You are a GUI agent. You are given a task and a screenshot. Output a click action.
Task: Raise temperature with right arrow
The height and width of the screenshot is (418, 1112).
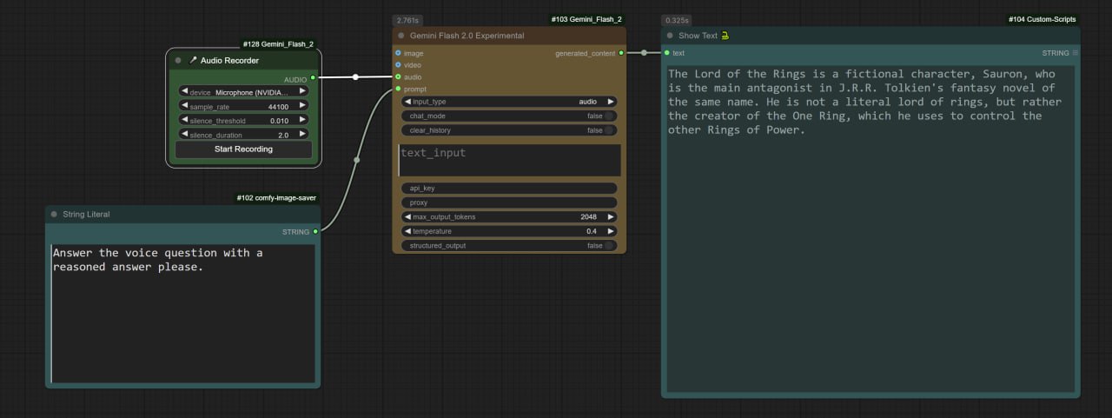[x=611, y=231]
